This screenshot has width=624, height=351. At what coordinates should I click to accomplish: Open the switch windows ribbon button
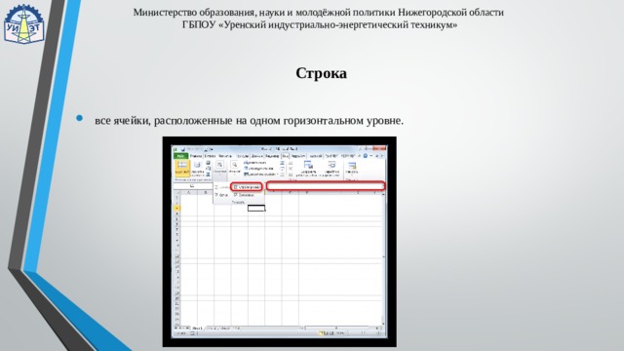point(331,169)
